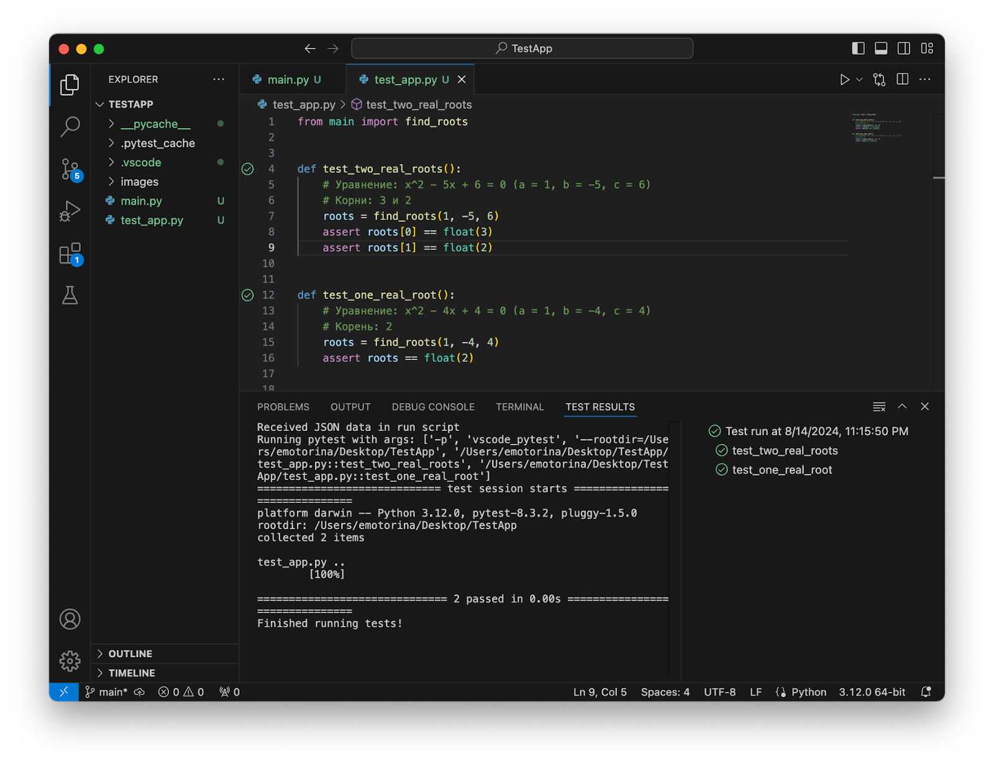994x766 pixels.
Task: Open the Explorer view in activity bar
Action: (70, 85)
